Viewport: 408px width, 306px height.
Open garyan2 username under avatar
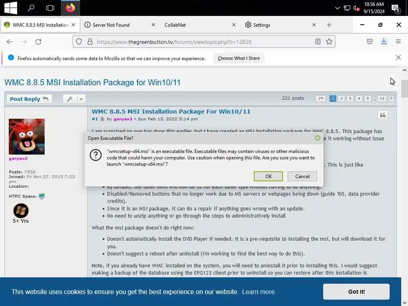[18, 158]
